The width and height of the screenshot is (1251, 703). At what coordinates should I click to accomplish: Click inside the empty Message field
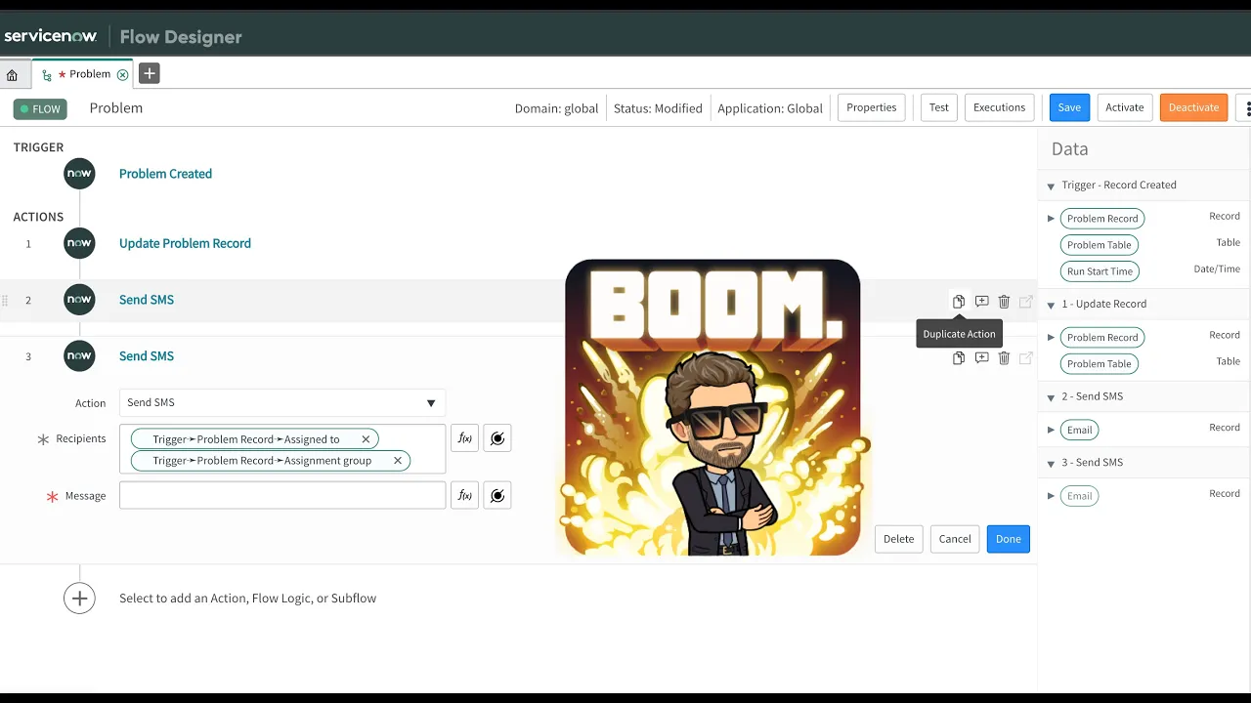click(281, 495)
